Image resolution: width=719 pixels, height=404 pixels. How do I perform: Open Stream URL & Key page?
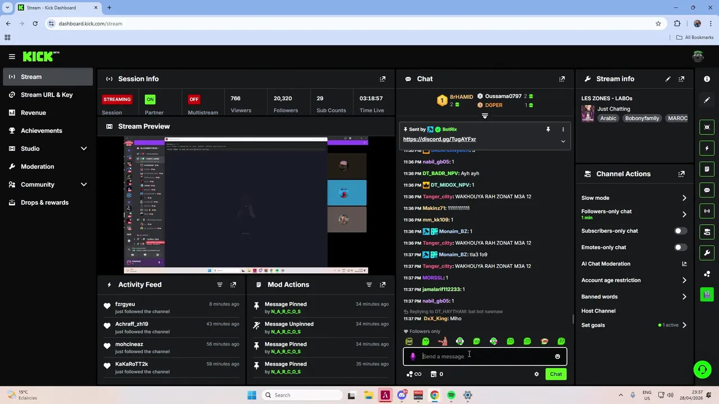click(48, 95)
